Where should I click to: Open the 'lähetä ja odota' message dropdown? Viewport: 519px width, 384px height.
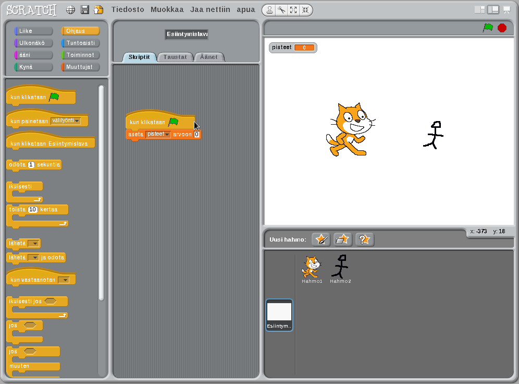34,257
